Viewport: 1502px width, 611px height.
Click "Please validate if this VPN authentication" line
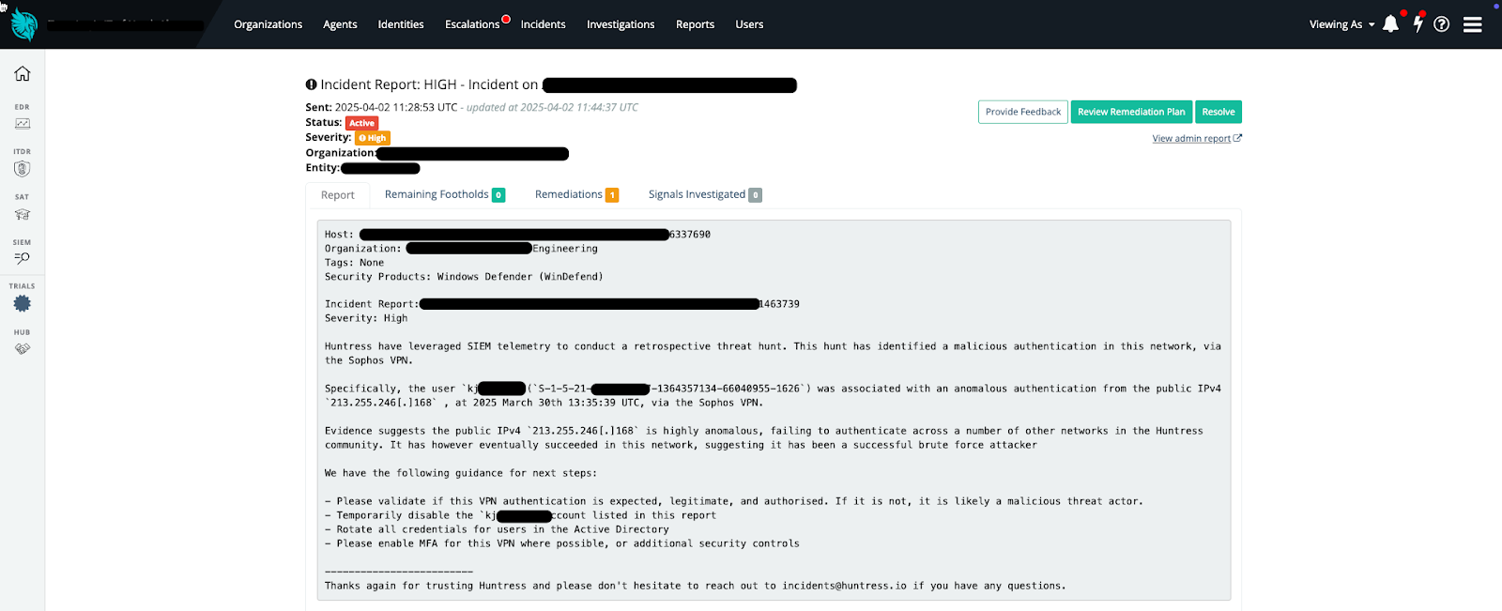pos(734,501)
